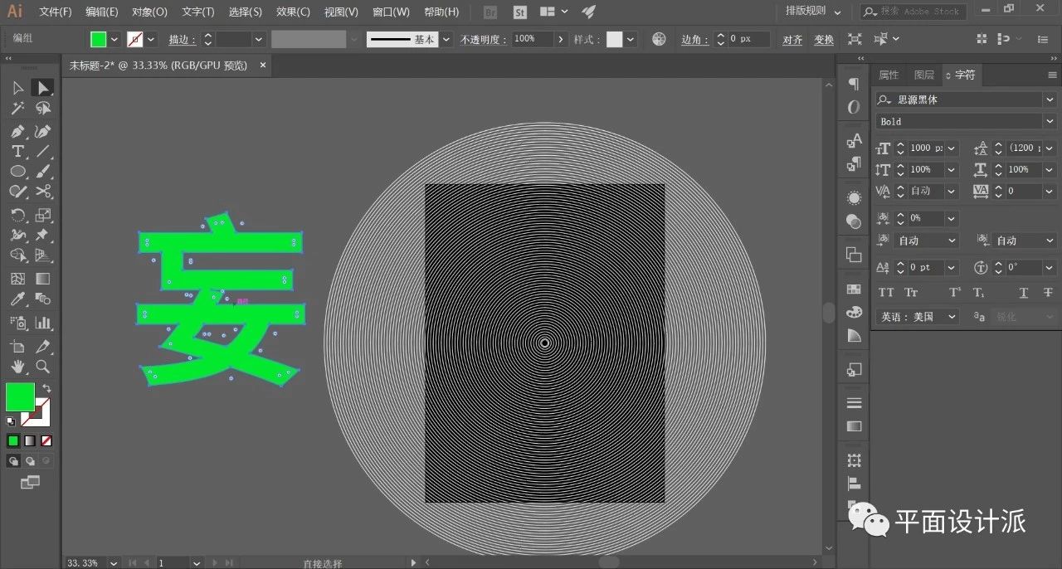The image size is (1062, 569).
Task: Click the 边角 corners label link
Action: click(x=694, y=39)
